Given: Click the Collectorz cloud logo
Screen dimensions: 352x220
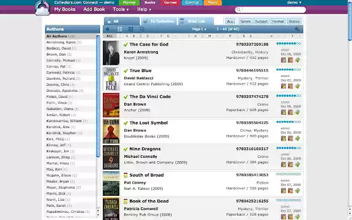Looking at the screenshot, I should pos(42,8).
